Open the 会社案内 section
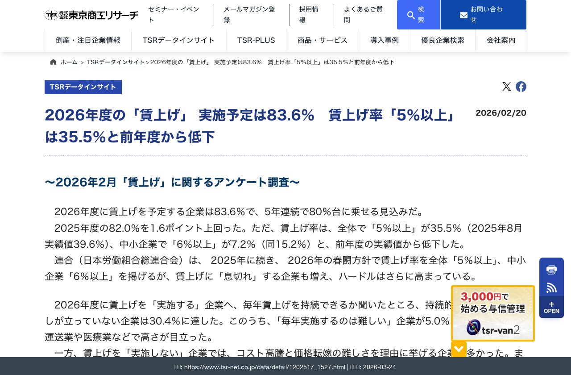 coord(501,40)
